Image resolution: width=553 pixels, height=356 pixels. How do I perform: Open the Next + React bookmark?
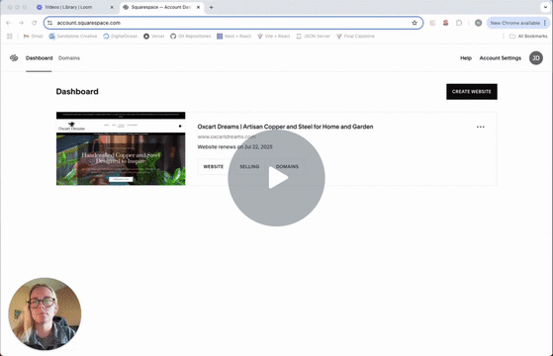[x=234, y=37]
